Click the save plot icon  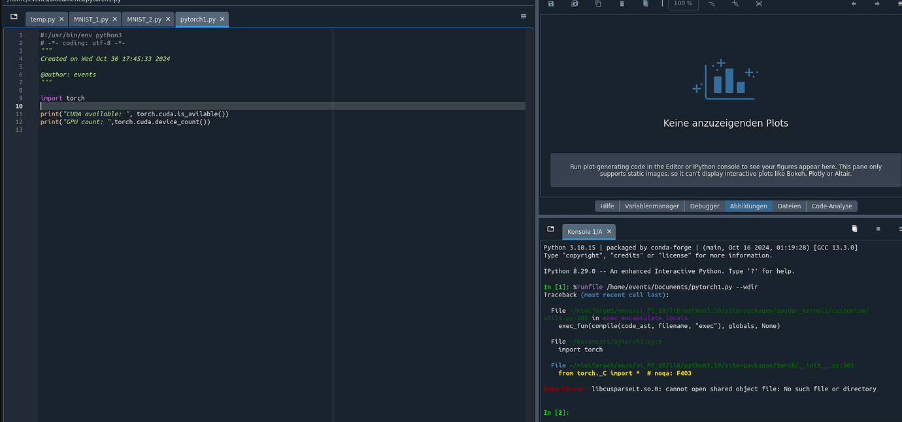(x=551, y=4)
